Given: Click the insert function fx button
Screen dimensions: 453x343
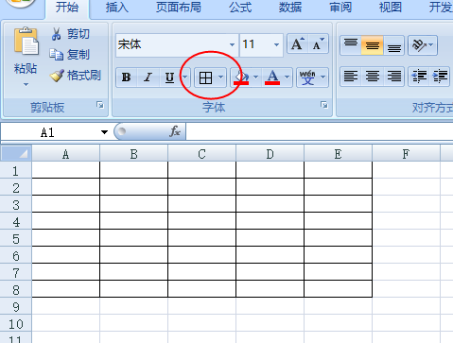Looking at the screenshot, I should 175,131.
